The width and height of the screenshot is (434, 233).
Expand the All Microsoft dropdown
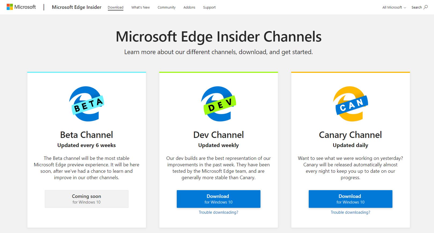pos(394,7)
